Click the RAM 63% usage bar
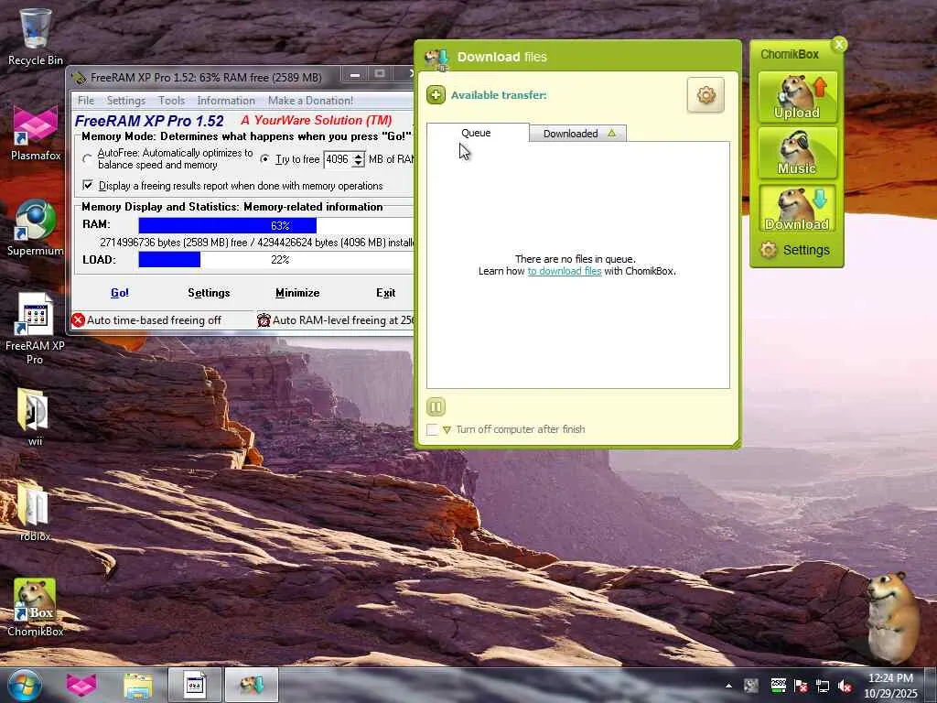937x703 pixels. tap(276, 225)
